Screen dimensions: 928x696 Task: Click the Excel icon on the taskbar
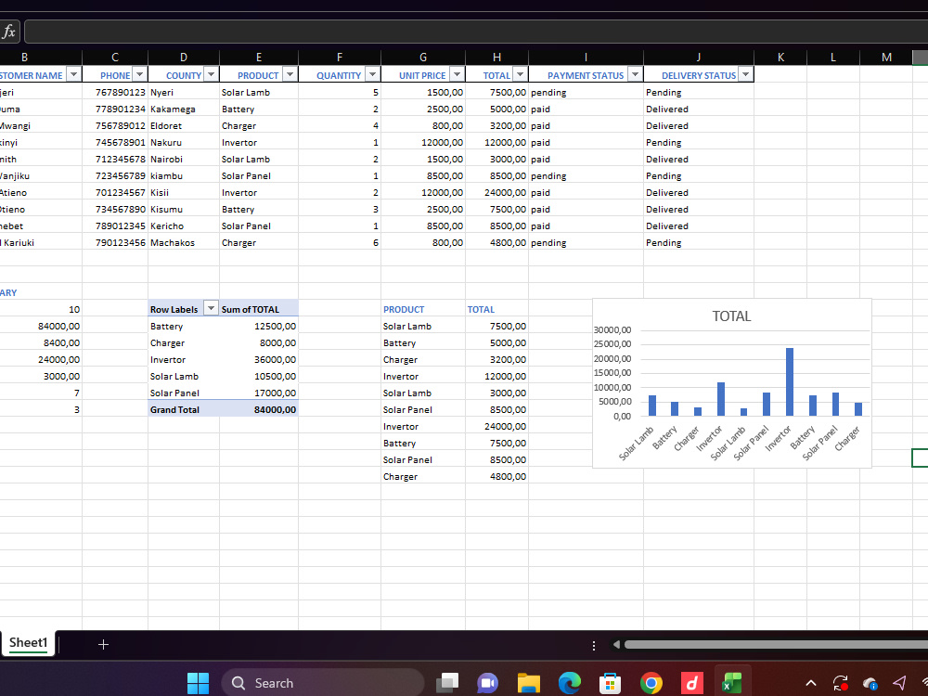(x=732, y=683)
